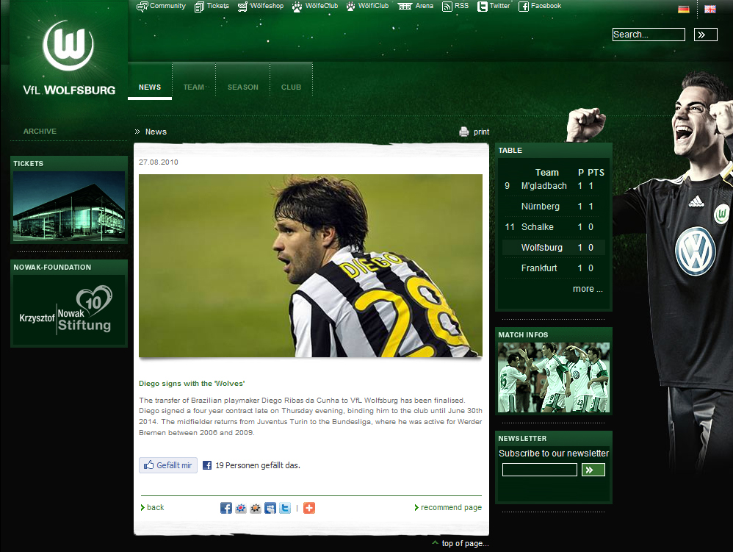Click the NEWSLETTER panel heading
This screenshot has width=733, height=552.
522,439
